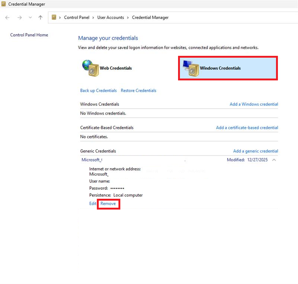Go up one level with up arrow

(x=40, y=17)
